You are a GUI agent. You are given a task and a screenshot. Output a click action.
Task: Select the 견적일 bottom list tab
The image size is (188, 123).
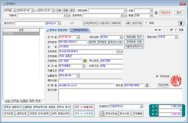(15, 101)
